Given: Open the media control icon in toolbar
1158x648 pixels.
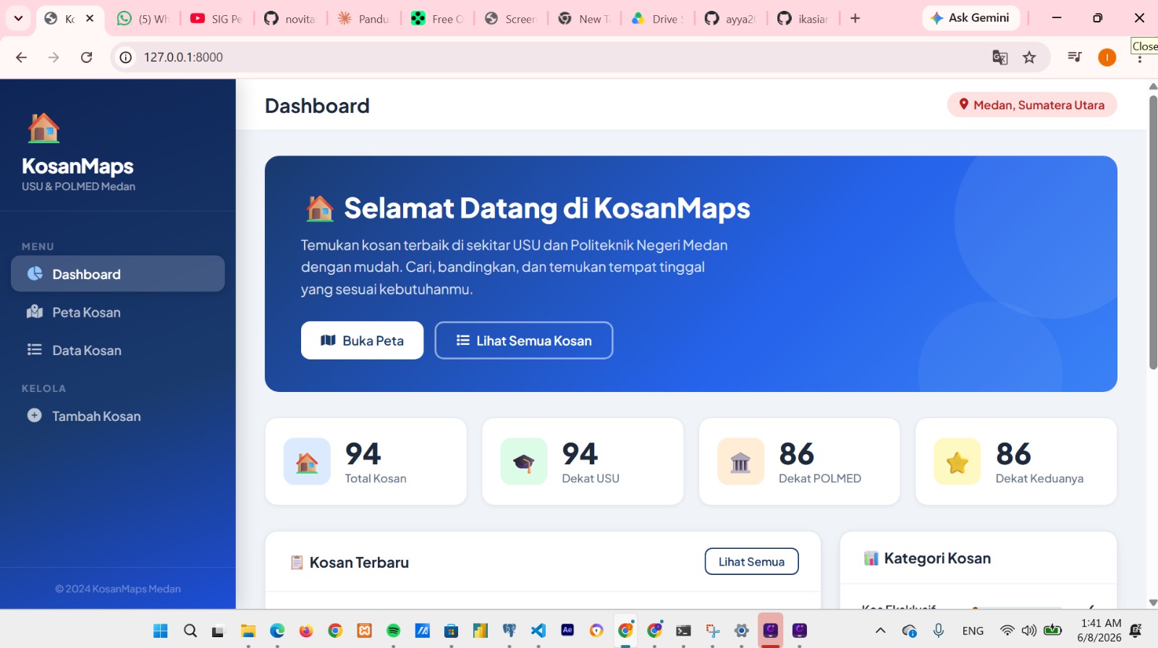Looking at the screenshot, I should point(1075,57).
